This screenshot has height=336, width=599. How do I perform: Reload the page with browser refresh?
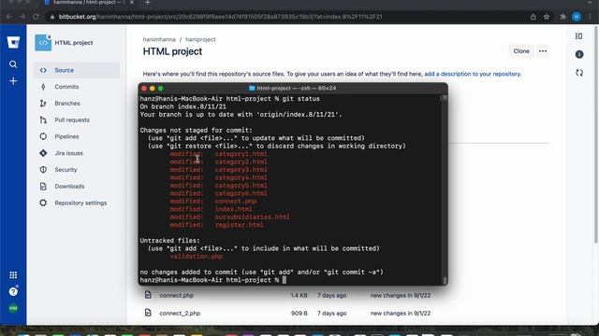pyautogui.click(x=36, y=17)
